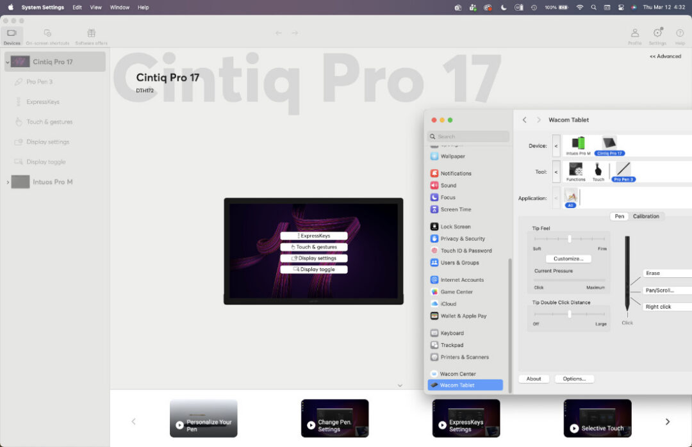Click Touch & gestures button on tablet image
The width and height of the screenshot is (692, 447).
(x=314, y=247)
